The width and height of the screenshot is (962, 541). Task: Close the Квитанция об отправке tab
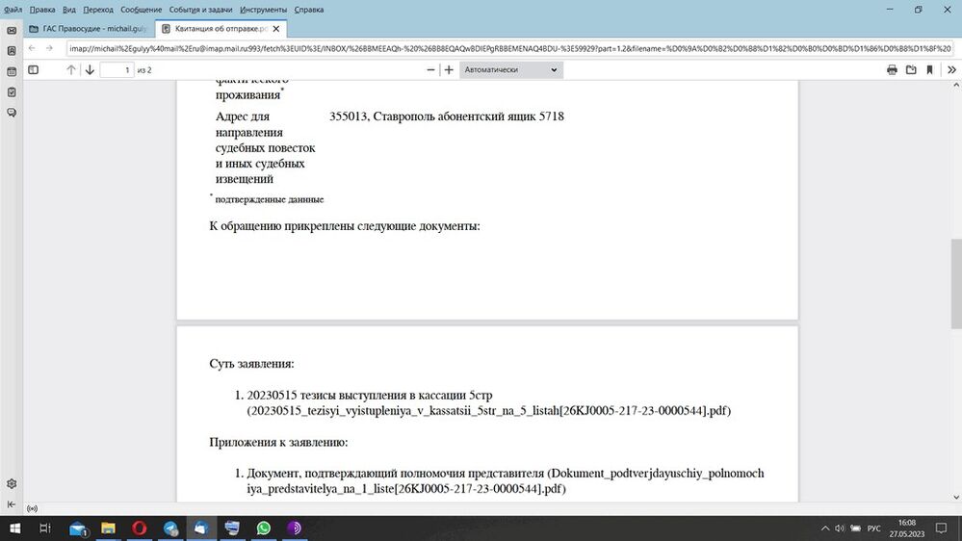(306, 29)
